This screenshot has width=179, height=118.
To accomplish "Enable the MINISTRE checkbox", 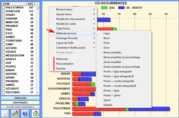I will click(x=4, y=22).
